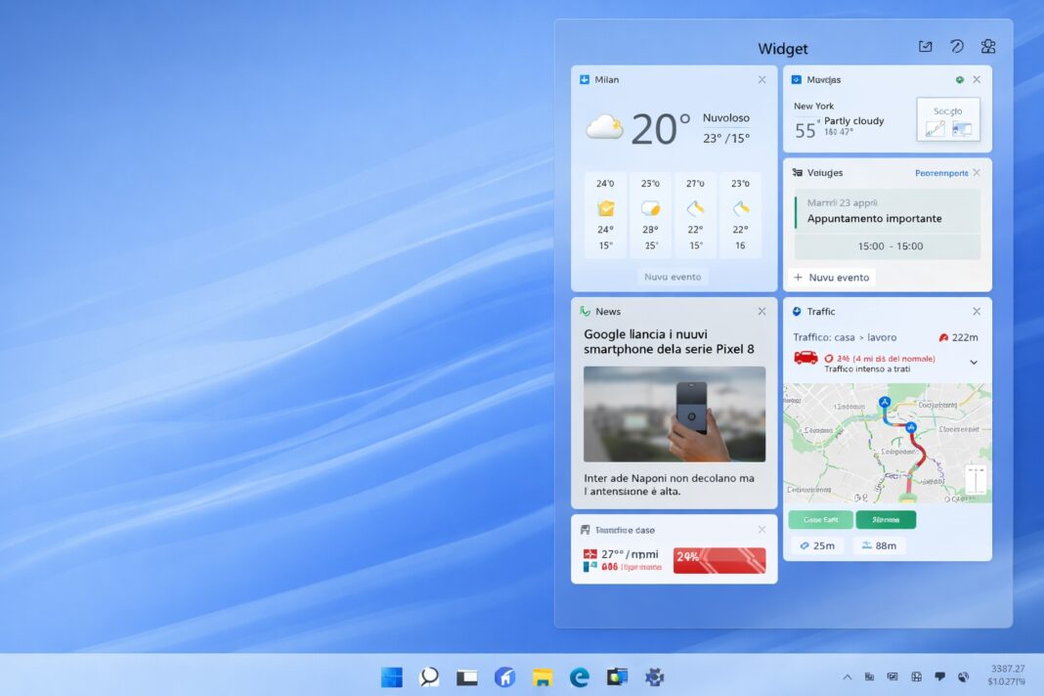1044x696 pixels.
Task: Select the 88m transit option in the Traffic widget
Action: tap(879, 545)
